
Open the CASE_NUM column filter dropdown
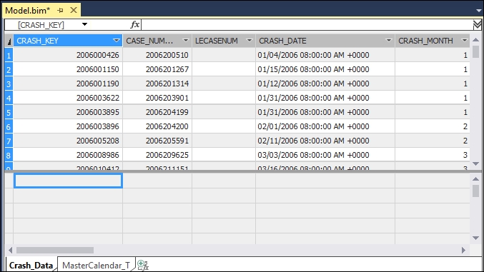pyautogui.click(x=185, y=41)
